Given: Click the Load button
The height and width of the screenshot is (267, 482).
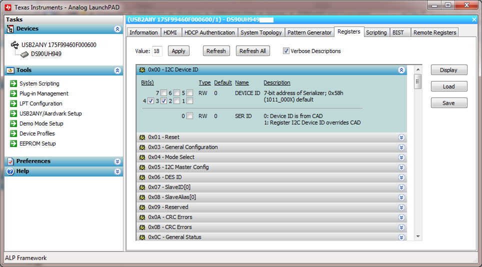Looking at the screenshot, I should coord(449,86).
